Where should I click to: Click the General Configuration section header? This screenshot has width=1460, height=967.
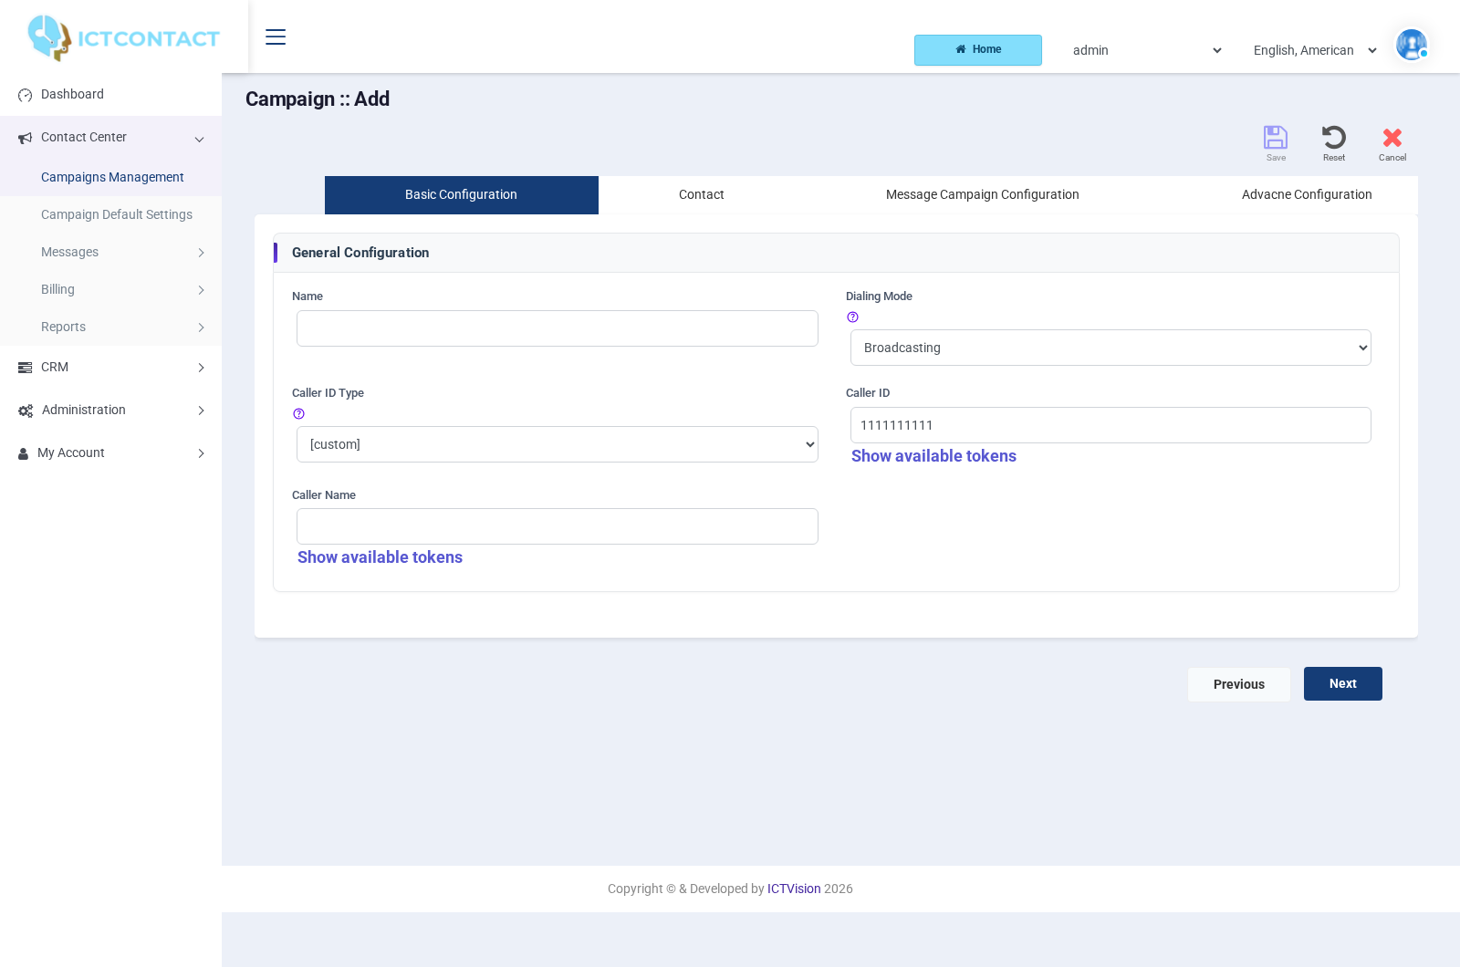click(836, 253)
